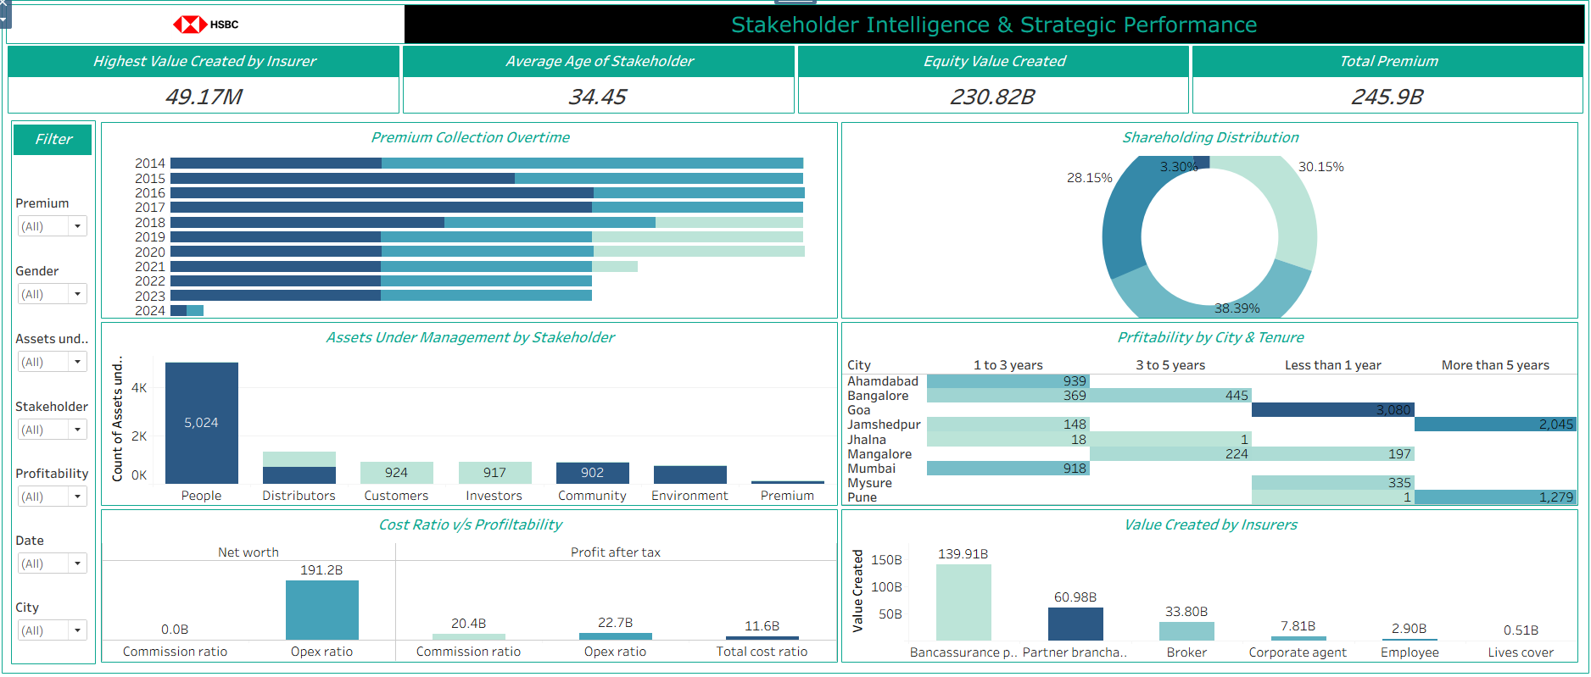Click the Total Premium KPI card header

[x=1387, y=61]
